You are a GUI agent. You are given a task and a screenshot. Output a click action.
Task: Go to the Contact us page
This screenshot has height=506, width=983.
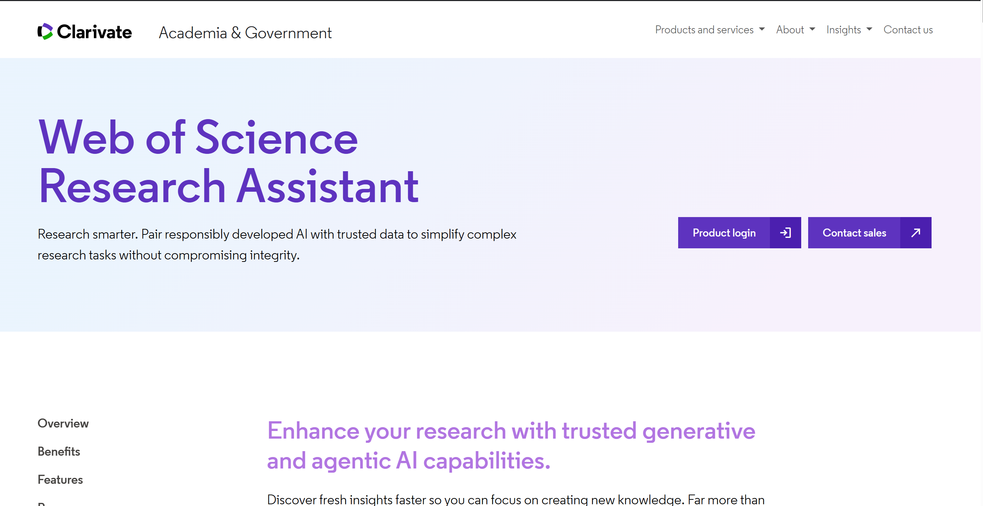click(x=908, y=30)
